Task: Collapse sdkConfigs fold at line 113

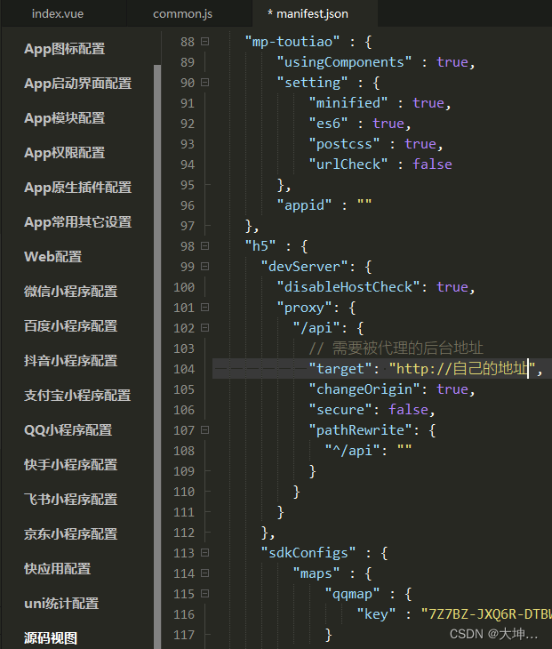Action: 204,553
